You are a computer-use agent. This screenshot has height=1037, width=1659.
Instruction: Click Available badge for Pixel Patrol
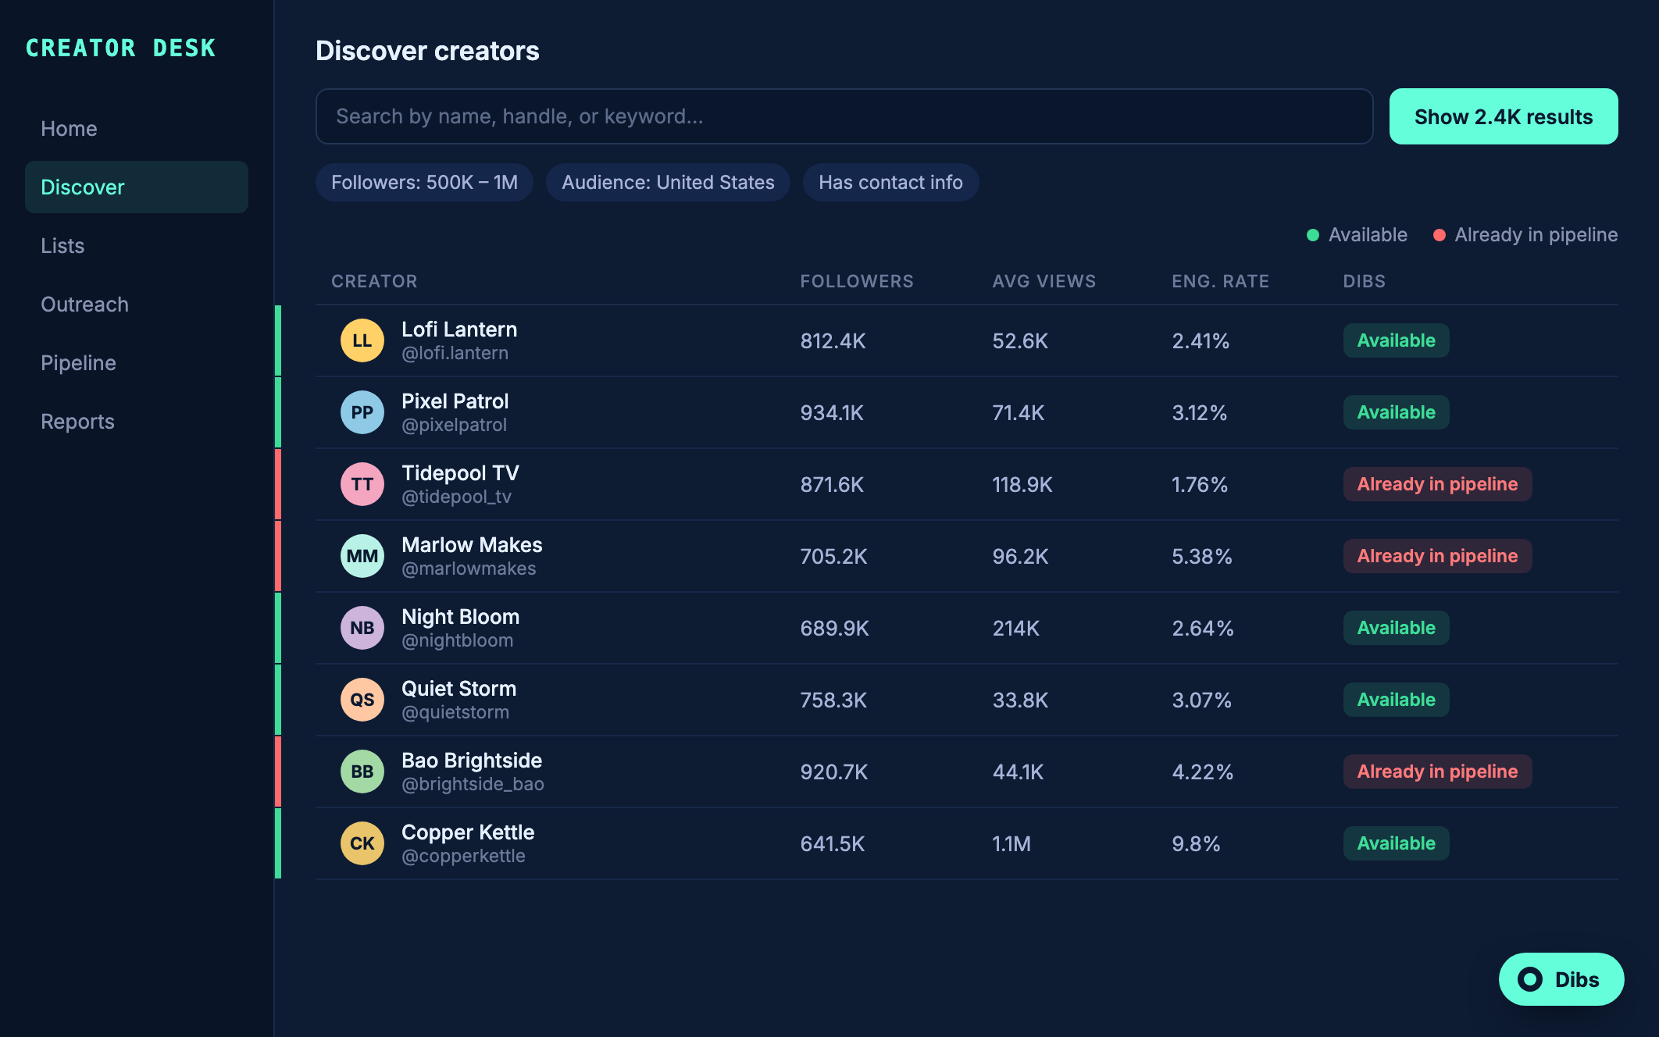tap(1396, 412)
